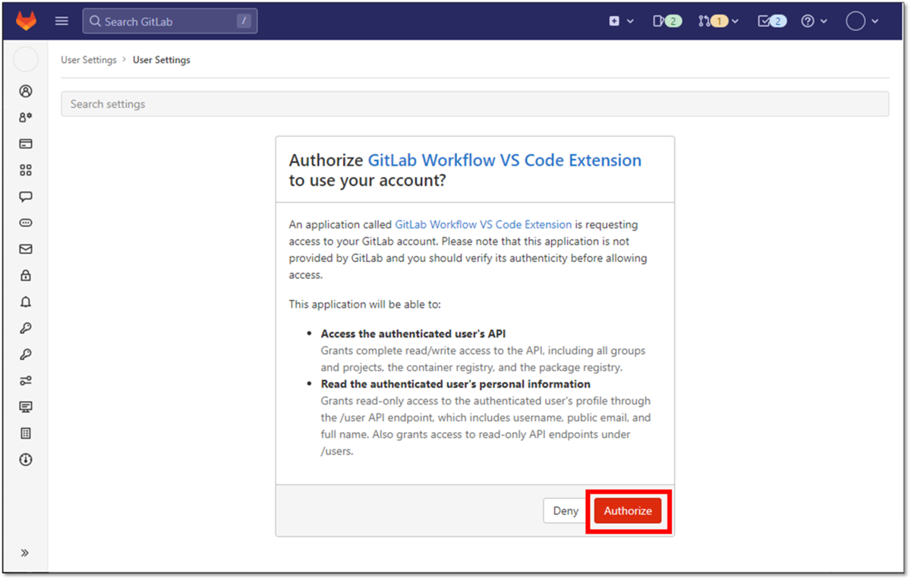The image size is (911, 580).
Task: Click "to use your account?" heading text
Action: pyautogui.click(x=367, y=182)
